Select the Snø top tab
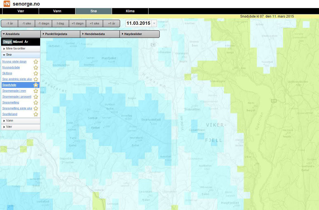This screenshot has height=210, width=319. coord(93,11)
